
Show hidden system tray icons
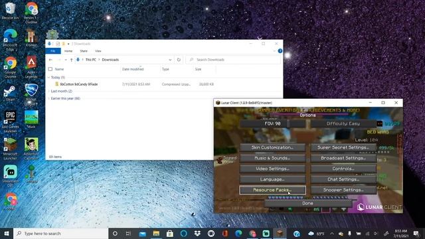click(332, 233)
